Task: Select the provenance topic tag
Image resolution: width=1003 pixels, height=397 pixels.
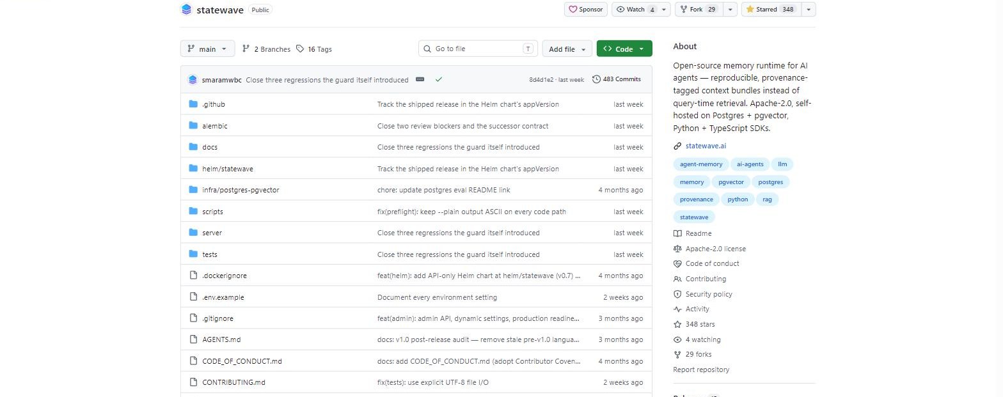Action: click(696, 199)
